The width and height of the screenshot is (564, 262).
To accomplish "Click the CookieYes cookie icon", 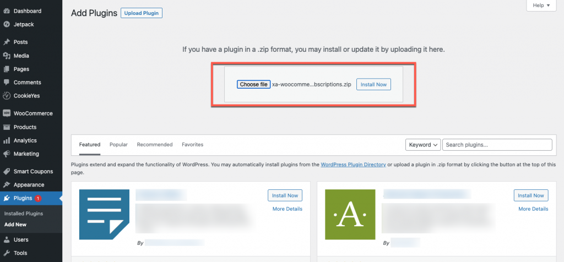I will (x=7, y=96).
